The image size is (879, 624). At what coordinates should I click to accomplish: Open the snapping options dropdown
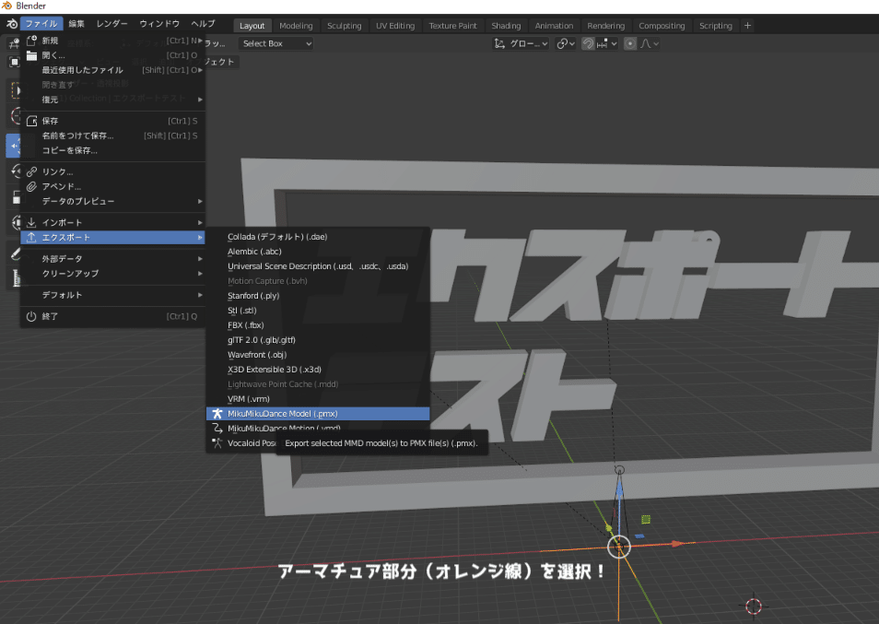coord(607,43)
